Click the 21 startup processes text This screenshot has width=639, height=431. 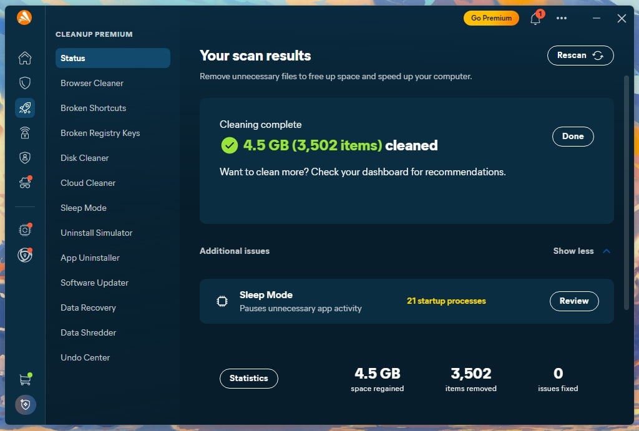pyautogui.click(x=446, y=301)
